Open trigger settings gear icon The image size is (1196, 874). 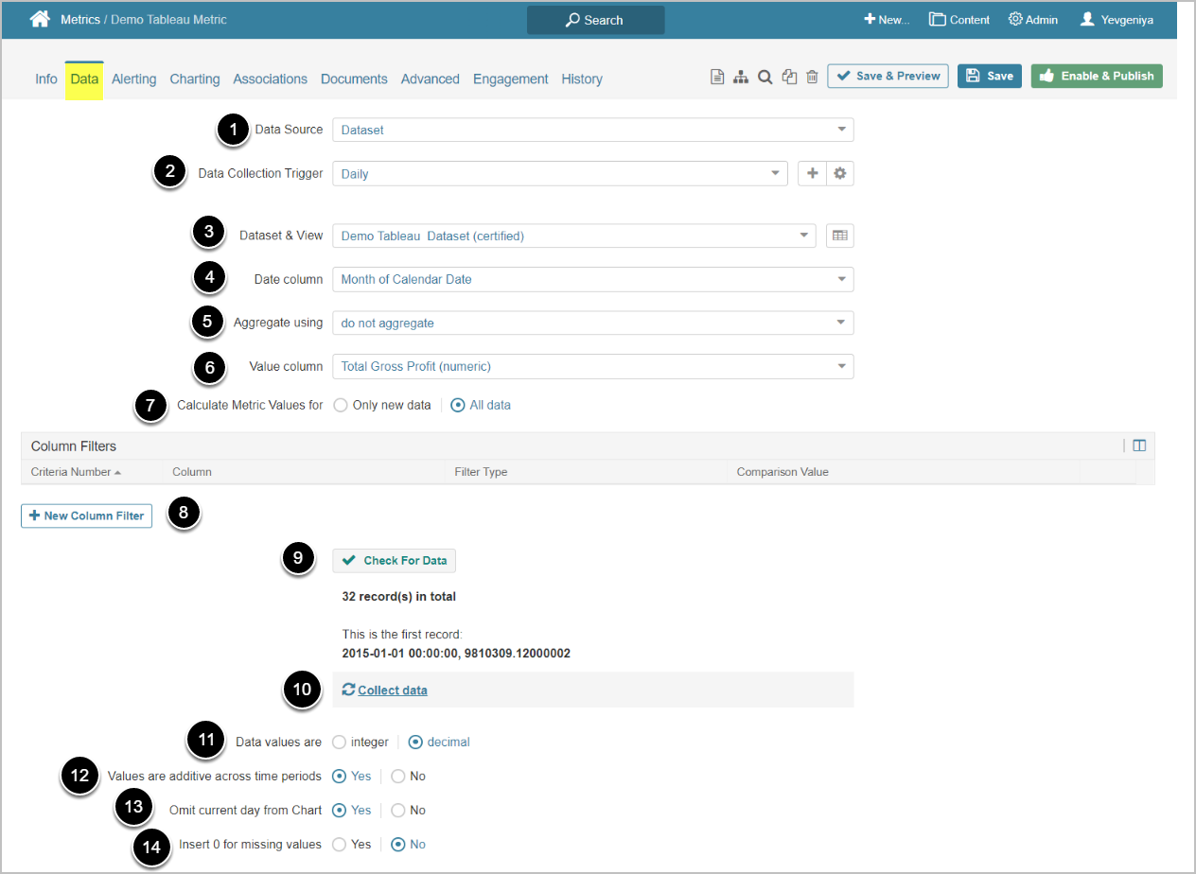[840, 174]
